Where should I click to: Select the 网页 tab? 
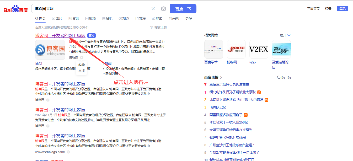[x=40, y=19]
